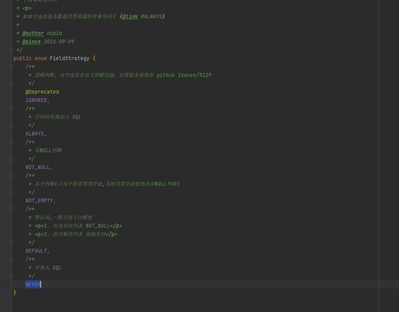Collapse the IGNORED Javadoc comment block
Screen dimensions: 399x312
pos(11,67)
